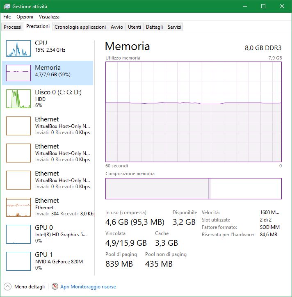Select the Disco 0 graph thumbnail

tap(18, 99)
